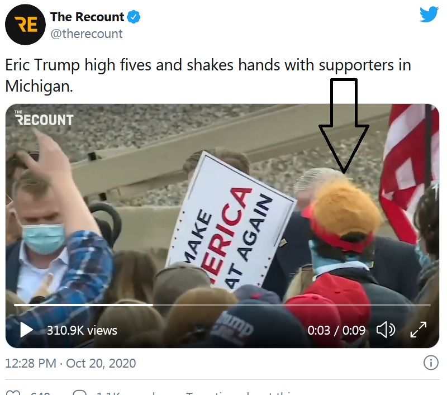Screen dimensions: 447x395
Task: Click the 310.9K views label
Action: (x=82, y=330)
